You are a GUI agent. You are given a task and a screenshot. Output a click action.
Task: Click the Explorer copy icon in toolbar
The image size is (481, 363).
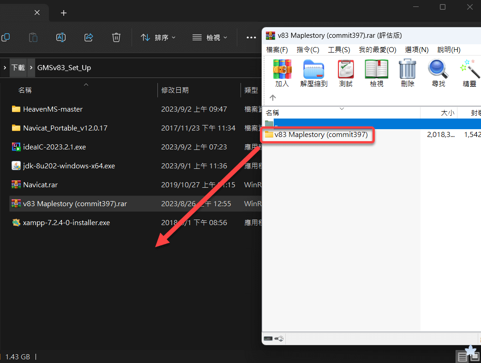click(x=6, y=37)
